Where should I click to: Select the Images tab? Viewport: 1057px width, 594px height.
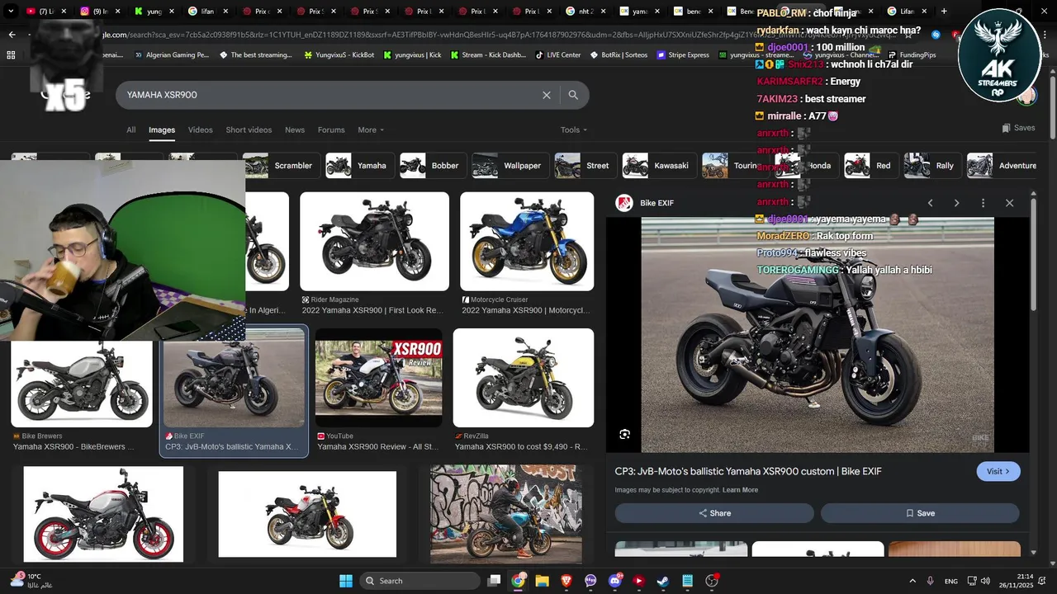162,130
